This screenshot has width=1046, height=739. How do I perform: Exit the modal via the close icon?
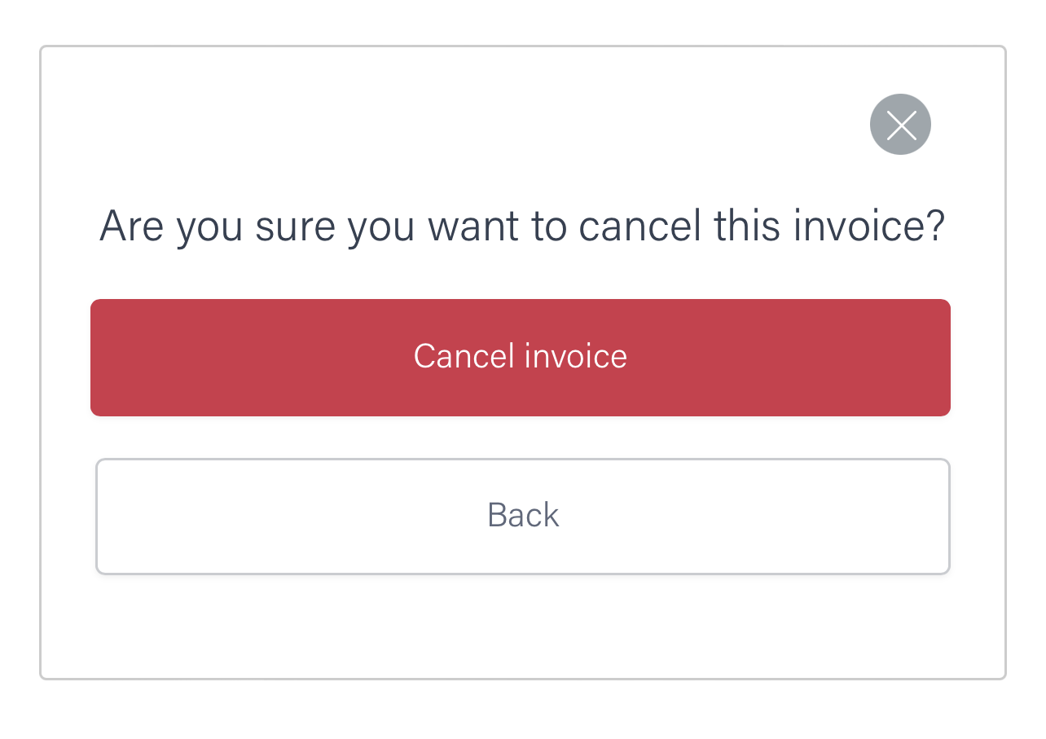(x=900, y=125)
